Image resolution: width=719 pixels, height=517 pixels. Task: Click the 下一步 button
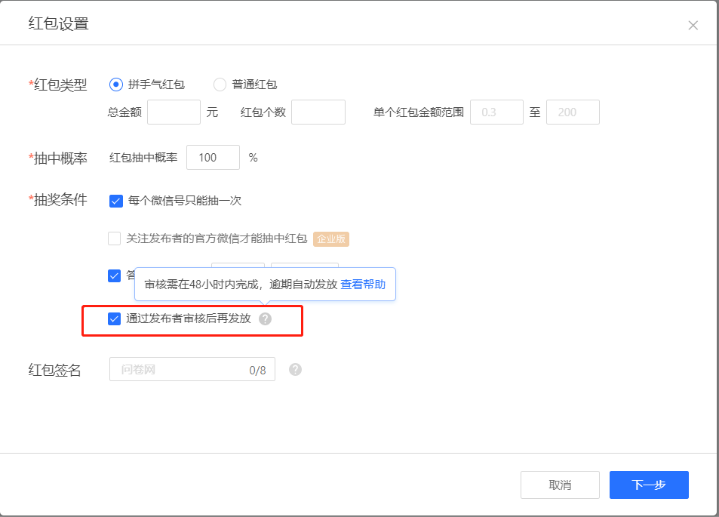pos(649,485)
